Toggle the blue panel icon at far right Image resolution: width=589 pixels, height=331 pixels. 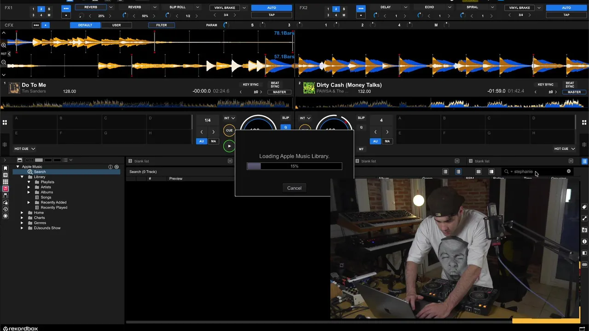(x=584, y=161)
